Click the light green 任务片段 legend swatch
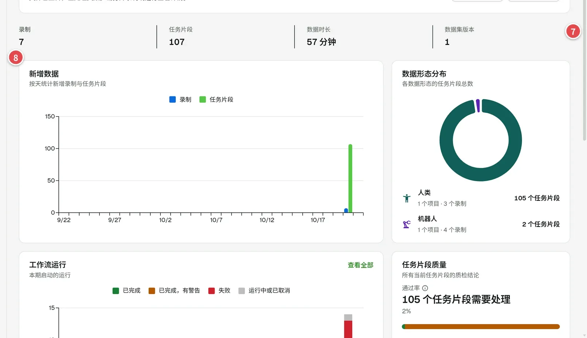587x338 pixels. point(203,100)
